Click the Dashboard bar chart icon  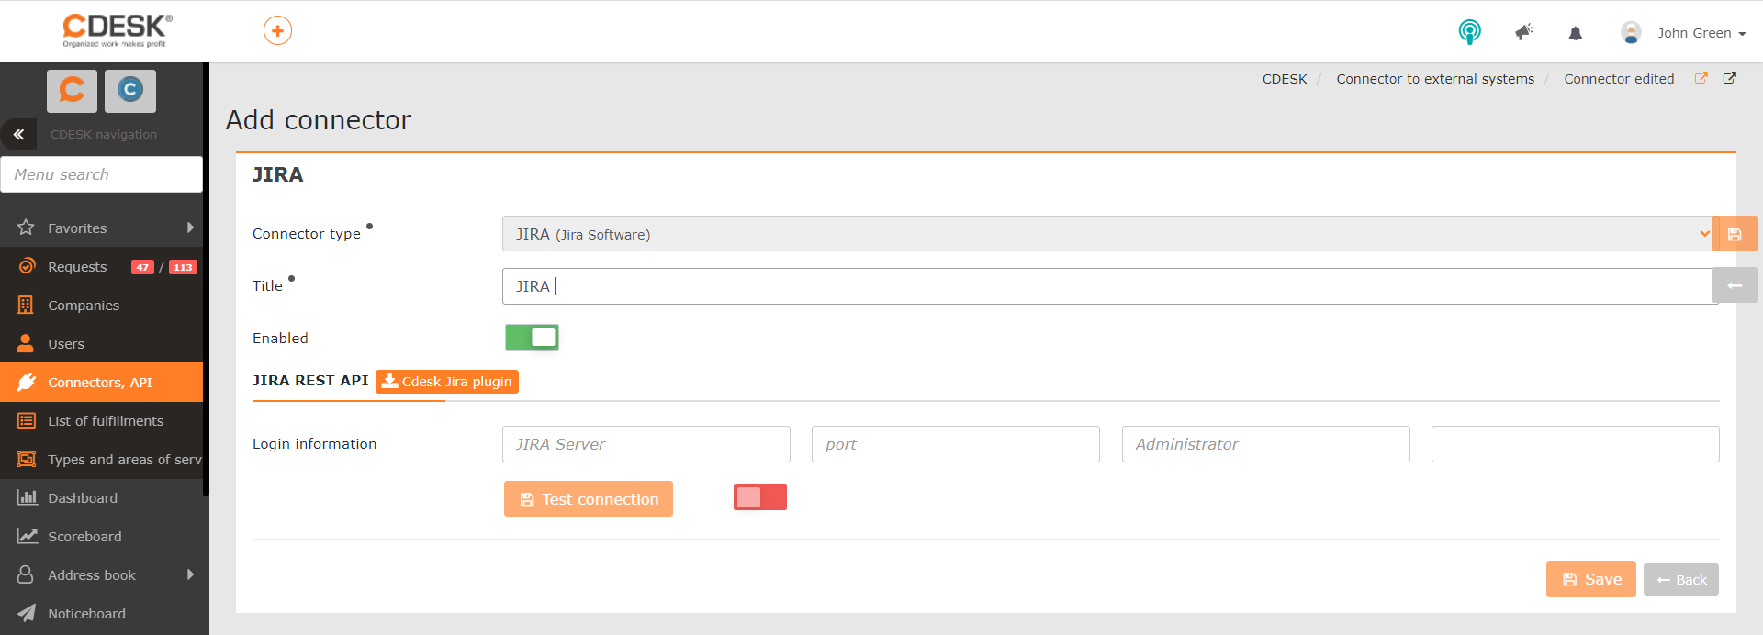tap(27, 497)
